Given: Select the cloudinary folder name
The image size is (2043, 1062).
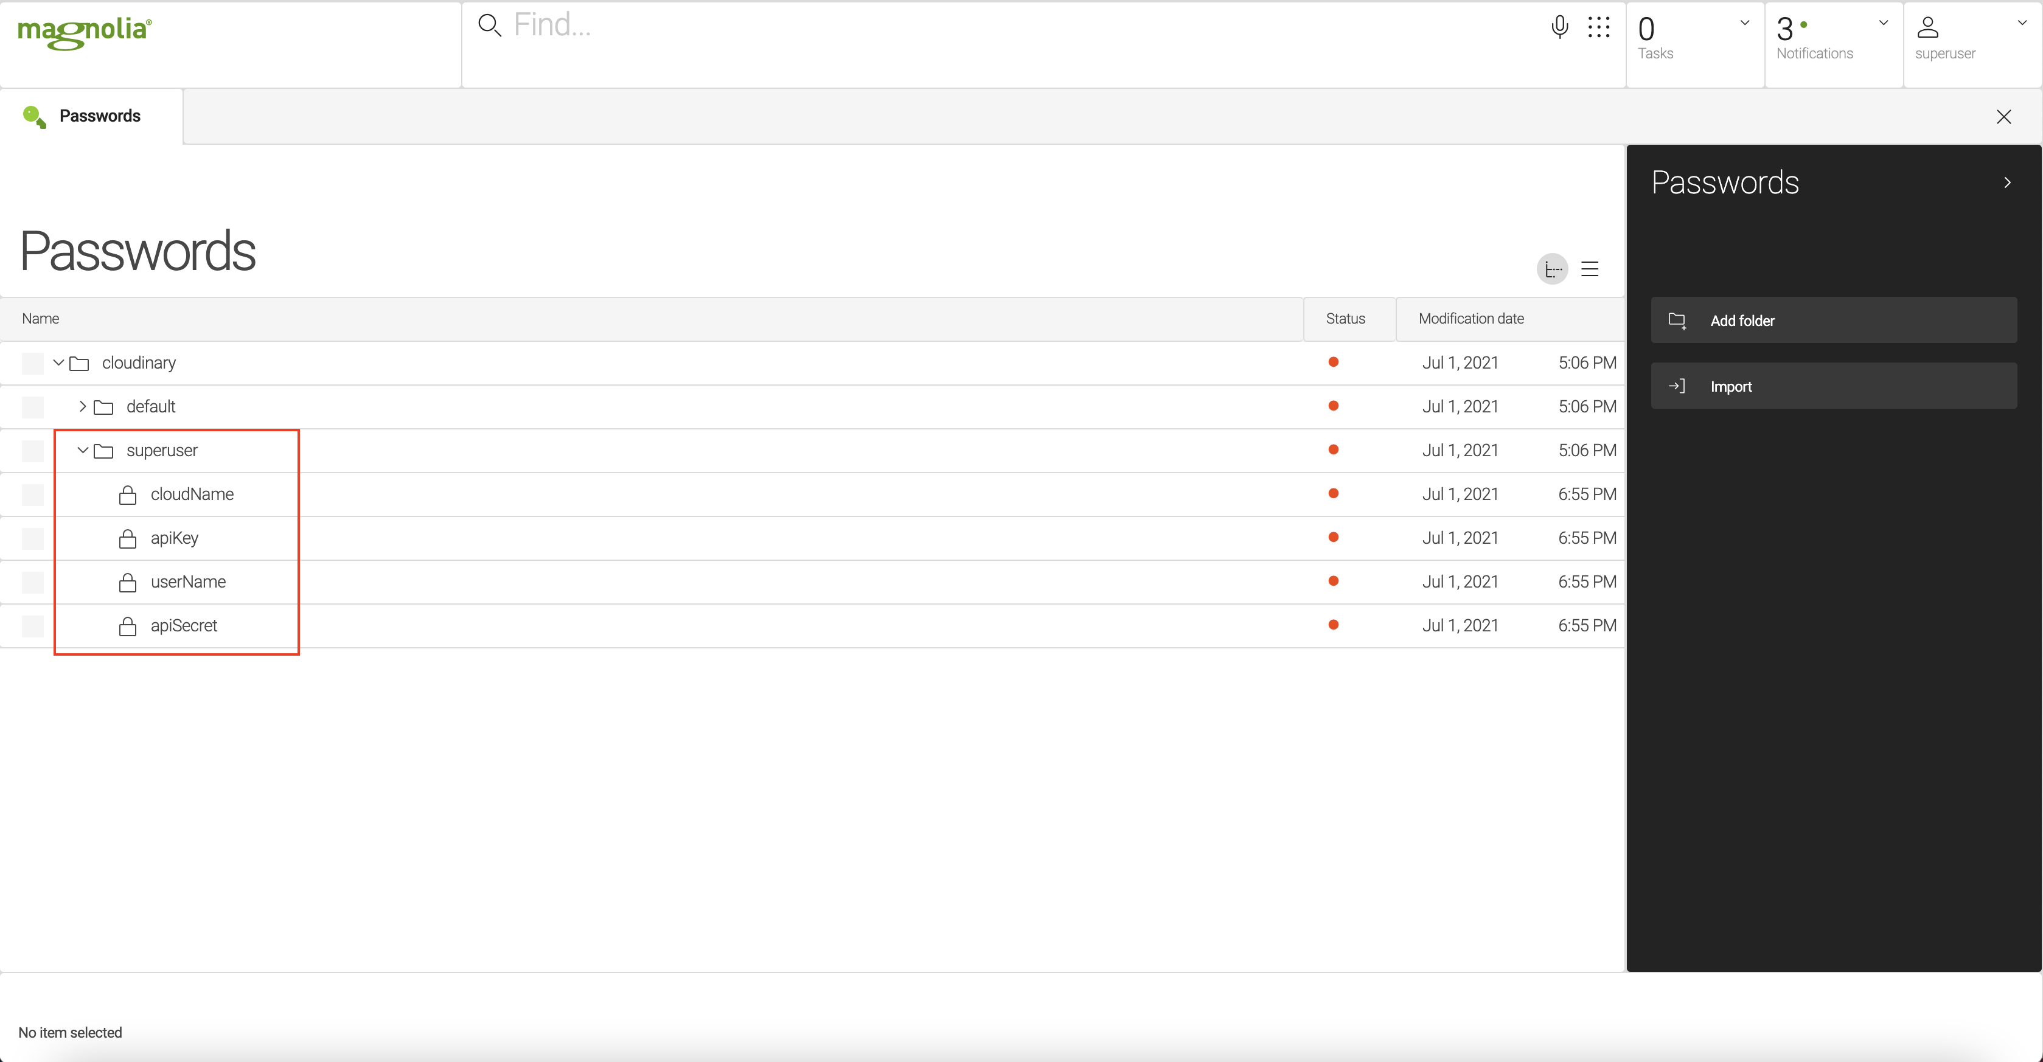Looking at the screenshot, I should [139, 363].
